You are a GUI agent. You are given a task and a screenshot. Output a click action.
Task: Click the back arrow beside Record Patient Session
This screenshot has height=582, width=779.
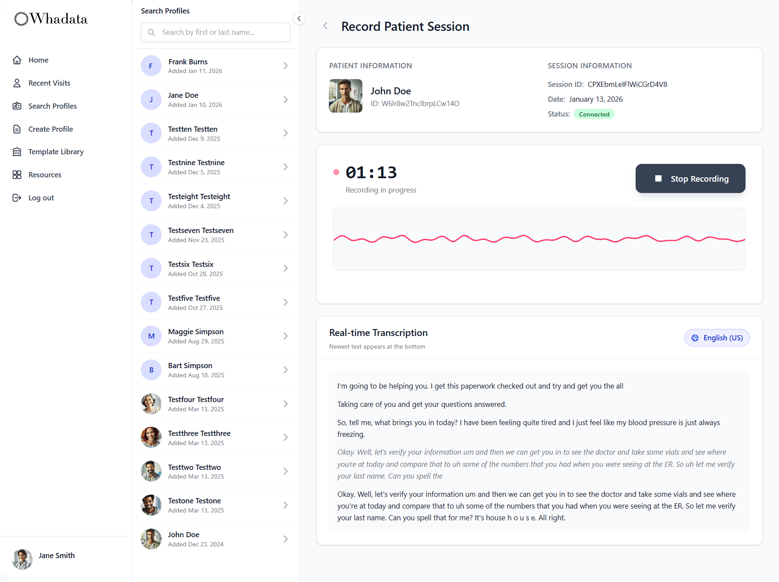click(x=325, y=26)
